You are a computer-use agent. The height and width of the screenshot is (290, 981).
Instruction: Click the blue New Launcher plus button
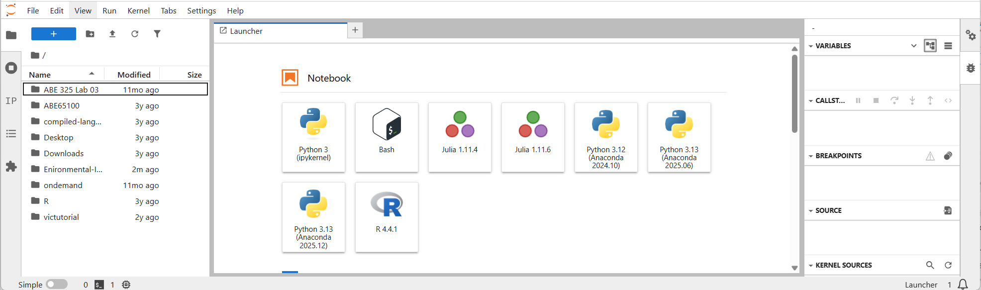54,34
